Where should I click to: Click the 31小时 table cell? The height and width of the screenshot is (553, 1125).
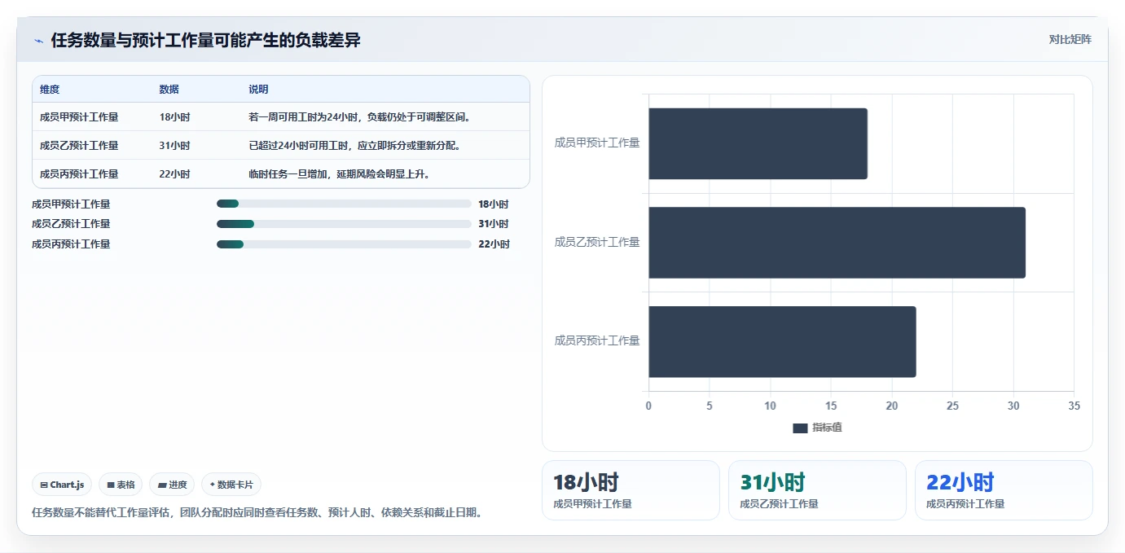pyautogui.click(x=174, y=146)
